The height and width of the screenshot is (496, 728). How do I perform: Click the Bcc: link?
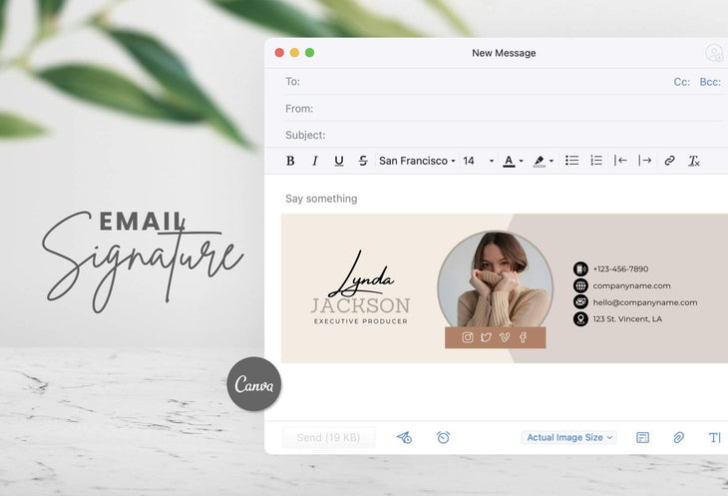(709, 82)
